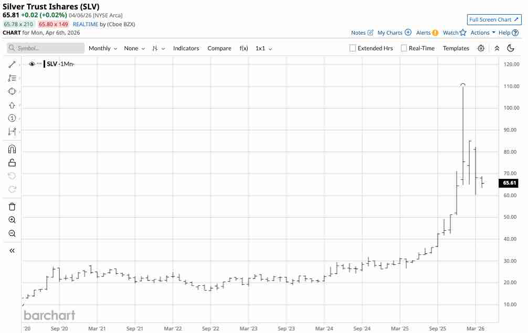This screenshot has width=528, height=333.
Task: Open the None dropdown
Action: (x=134, y=48)
